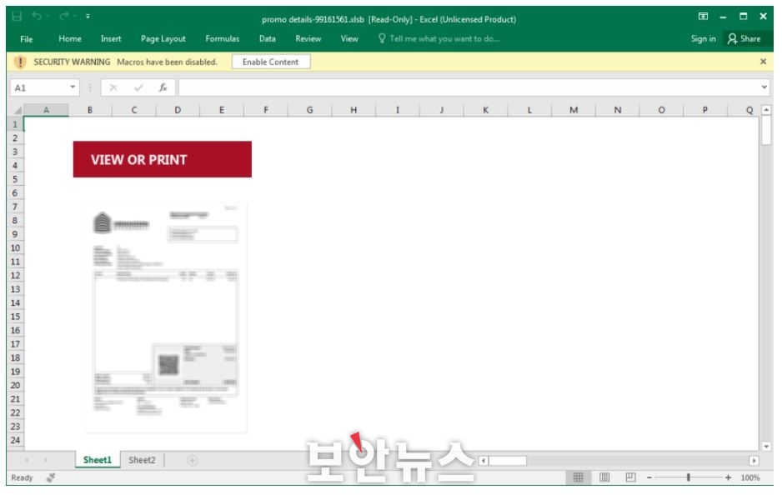Click the Redo arrow icon
Screen dimensions: 782x495
pos(64,16)
